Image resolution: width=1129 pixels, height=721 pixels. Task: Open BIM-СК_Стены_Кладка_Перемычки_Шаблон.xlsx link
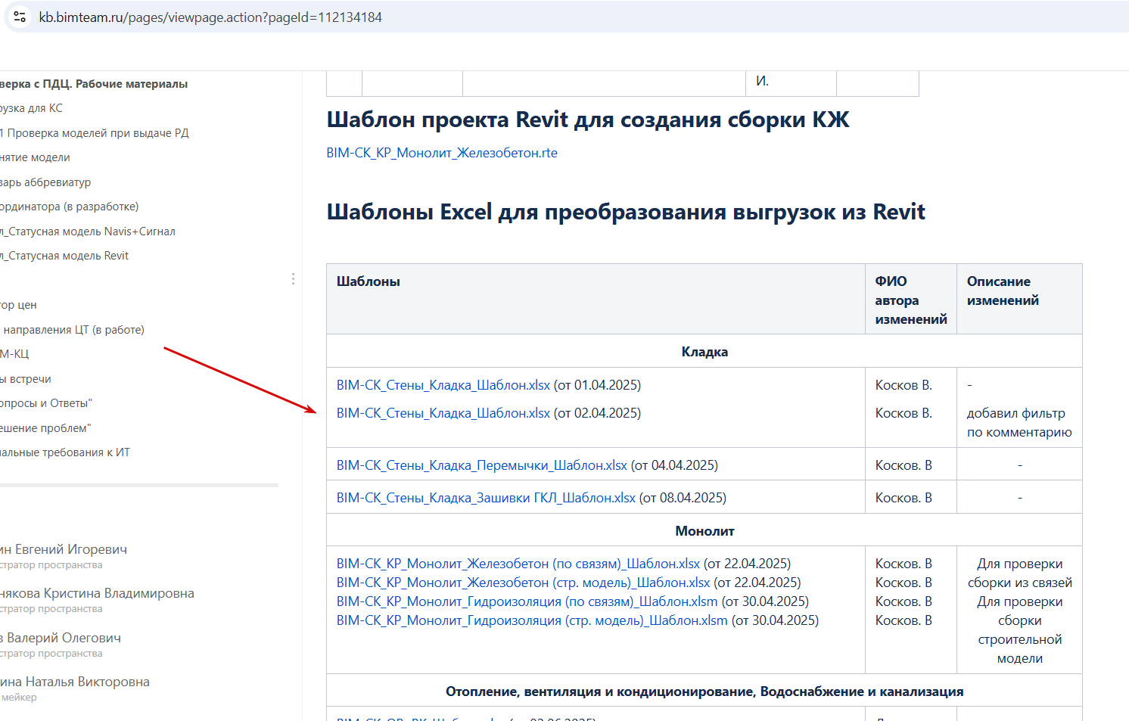[482, 465]
